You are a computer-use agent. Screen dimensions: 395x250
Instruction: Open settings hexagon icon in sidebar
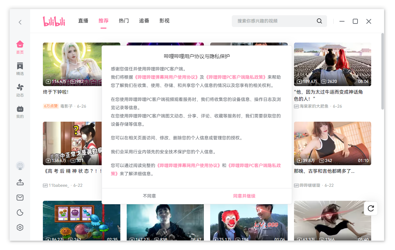[x=20, y=227]
